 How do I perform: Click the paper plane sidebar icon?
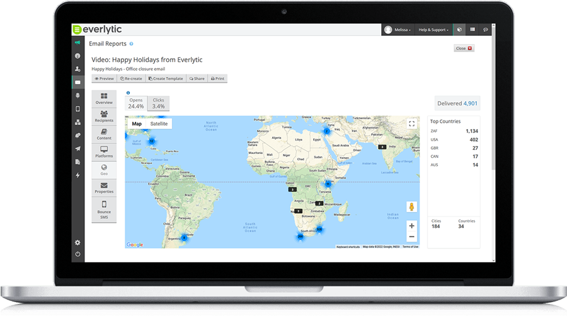click(x=77, y=148)
